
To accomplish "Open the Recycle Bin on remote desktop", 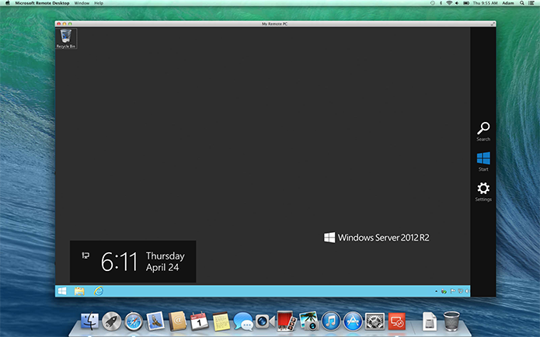I will (x=66, y=38).
